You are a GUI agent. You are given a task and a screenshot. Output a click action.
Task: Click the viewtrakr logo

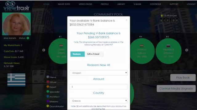click(x=16, y=6)
